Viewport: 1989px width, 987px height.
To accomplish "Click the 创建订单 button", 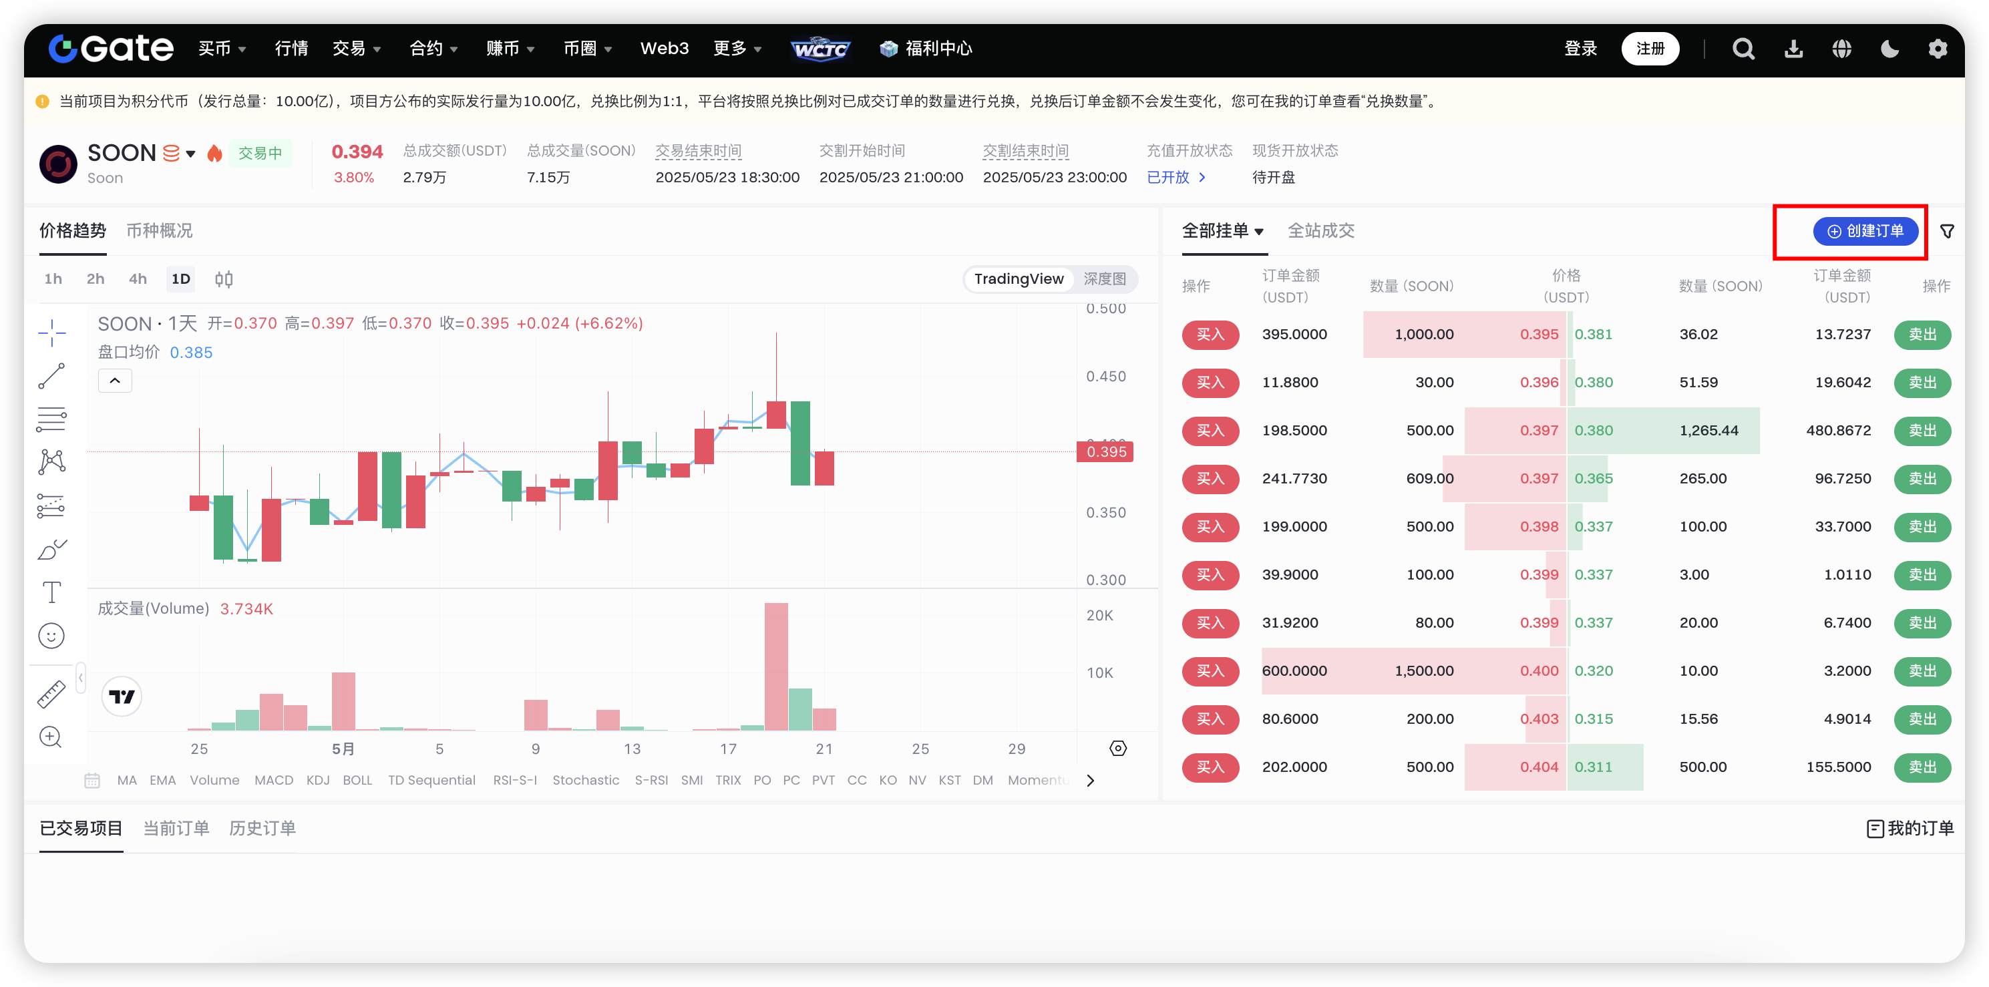I will (1865, 231).
